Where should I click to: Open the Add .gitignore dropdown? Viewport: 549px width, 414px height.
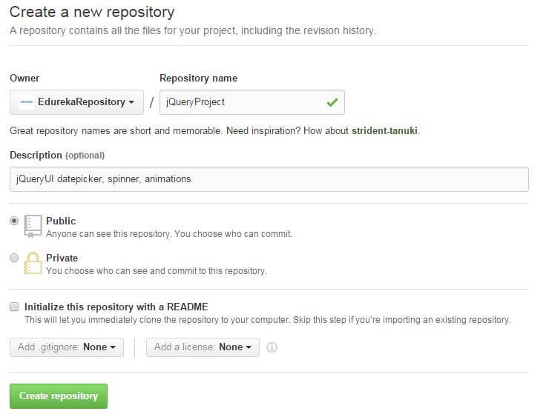(x=67, y=347)
